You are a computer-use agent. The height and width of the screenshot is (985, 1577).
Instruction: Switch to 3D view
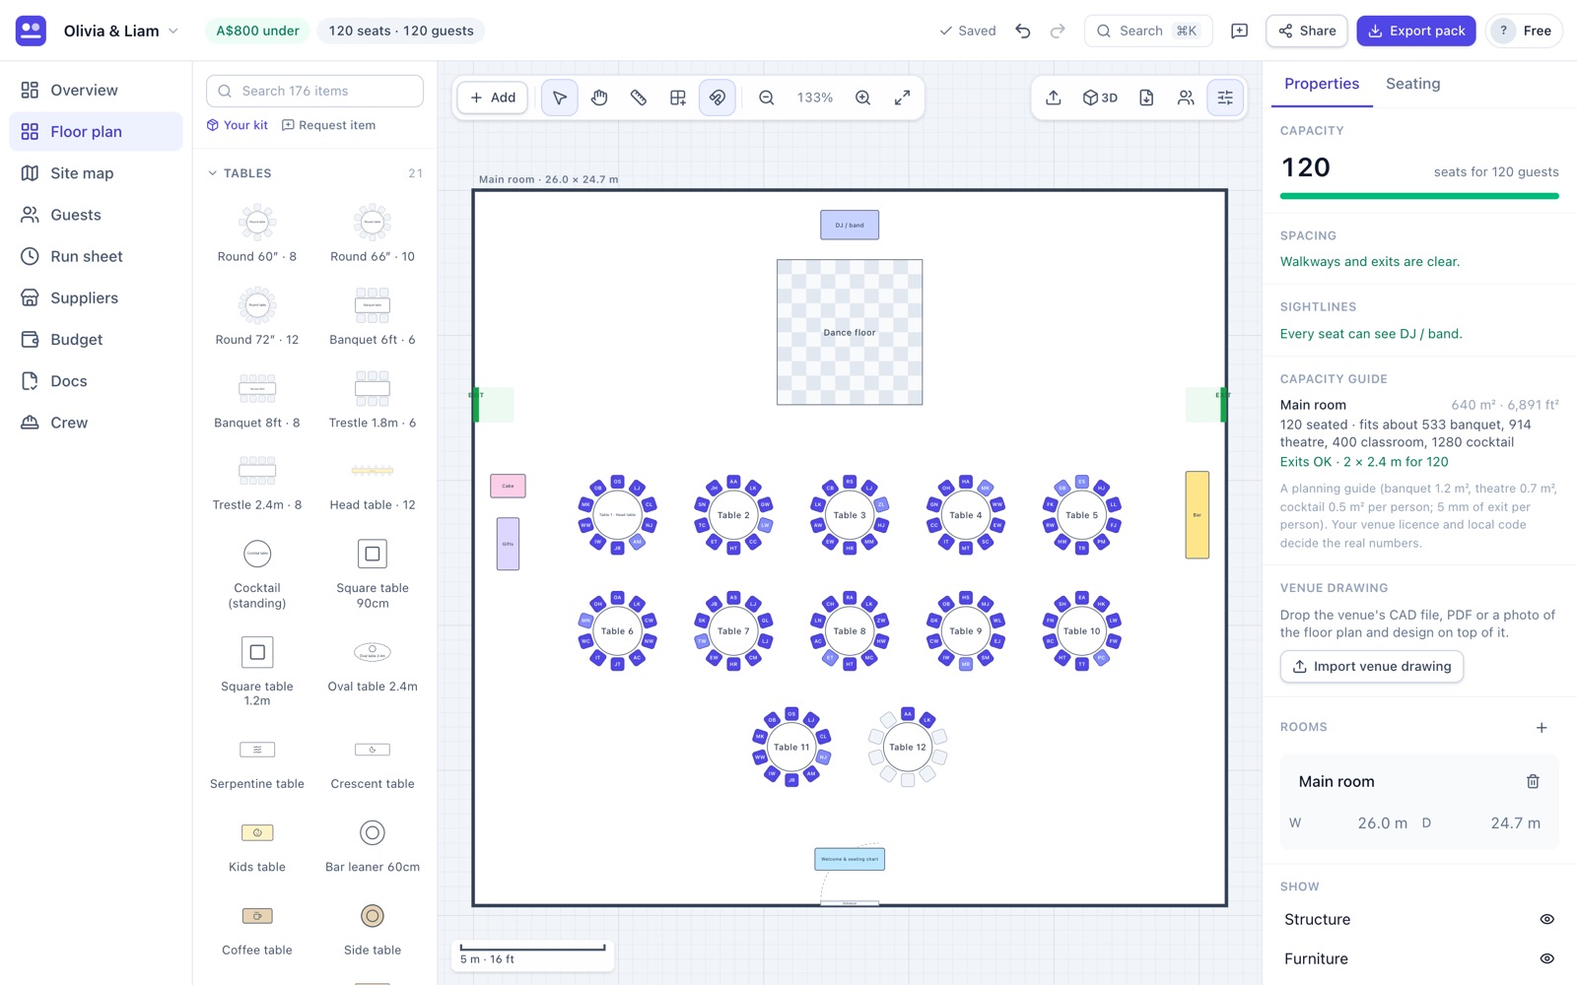click(x=1100, y=98)
